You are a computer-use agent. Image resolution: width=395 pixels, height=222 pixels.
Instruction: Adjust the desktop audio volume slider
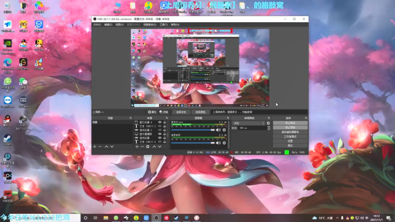pos(193,143)
